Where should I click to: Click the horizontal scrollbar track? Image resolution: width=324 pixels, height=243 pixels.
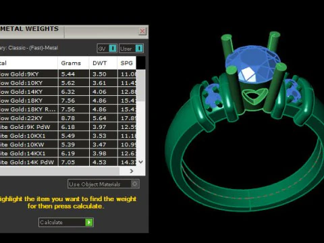point(59,171)
